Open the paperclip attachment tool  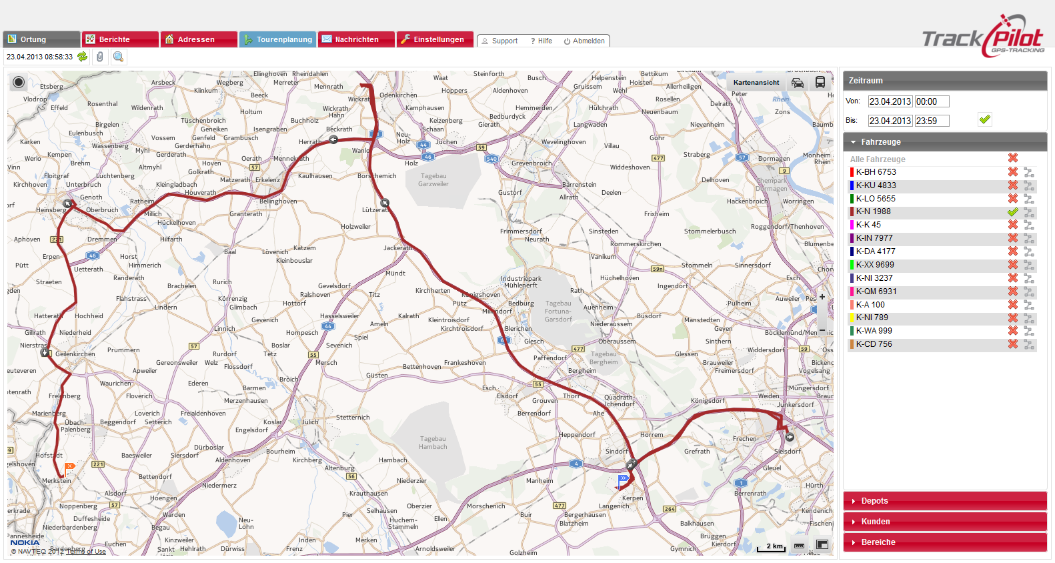point(99,57)
